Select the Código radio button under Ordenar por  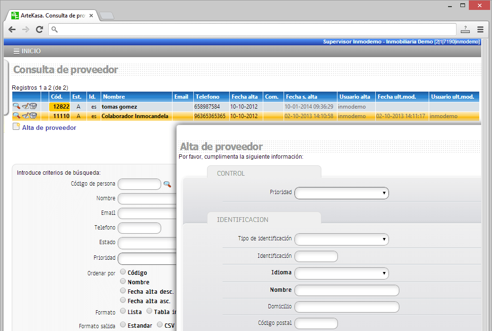[123, 272]
